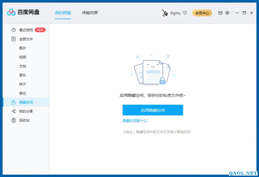This screenshot has width=259, height=177.
Task: Open 隐藏空间 via the lock icon
Action: tap(13, 102)
